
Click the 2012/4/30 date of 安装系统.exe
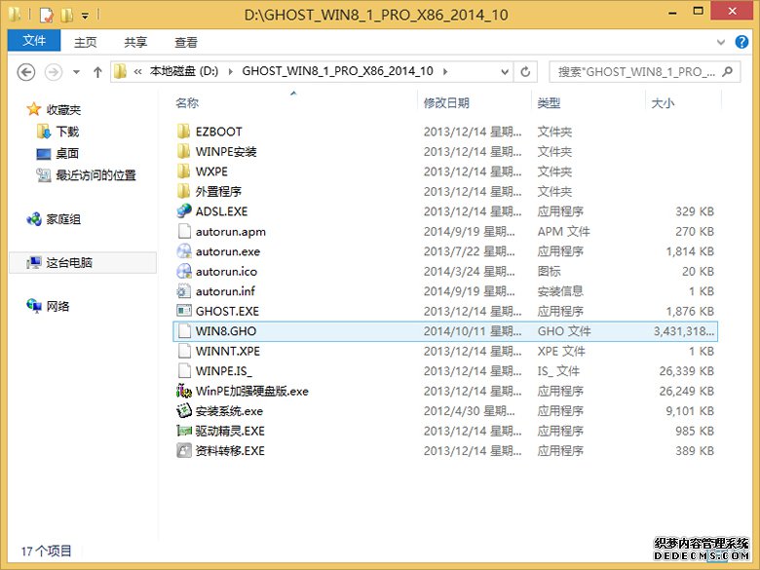click(470, 411)
